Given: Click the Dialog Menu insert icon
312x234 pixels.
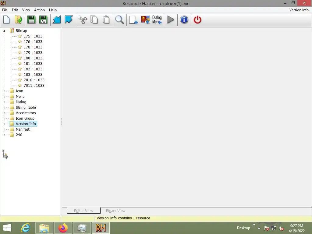Looking at the screenshot, I should pos(157,20).
